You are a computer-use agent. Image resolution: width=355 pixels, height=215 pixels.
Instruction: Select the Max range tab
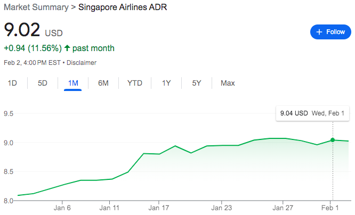tap(228, 83)
